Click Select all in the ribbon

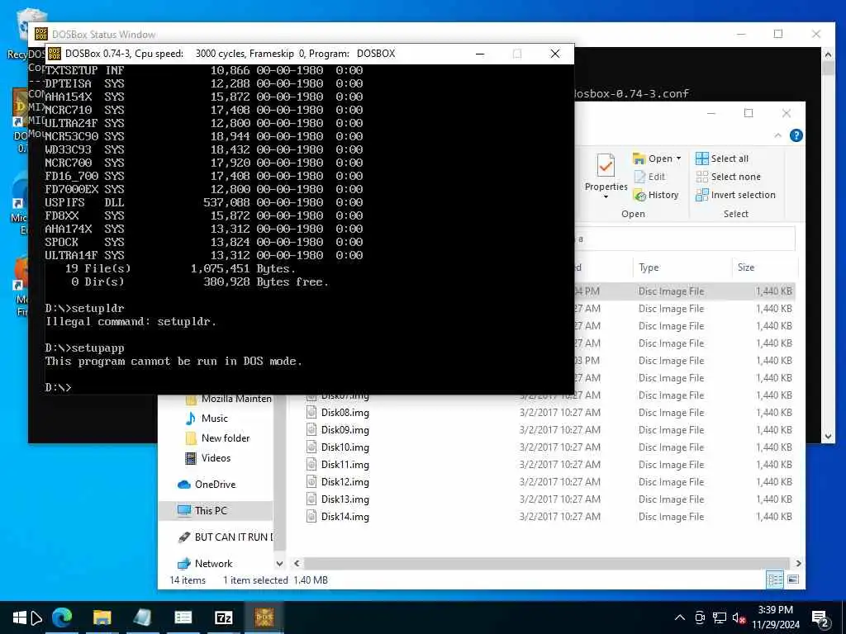(722, 158)
